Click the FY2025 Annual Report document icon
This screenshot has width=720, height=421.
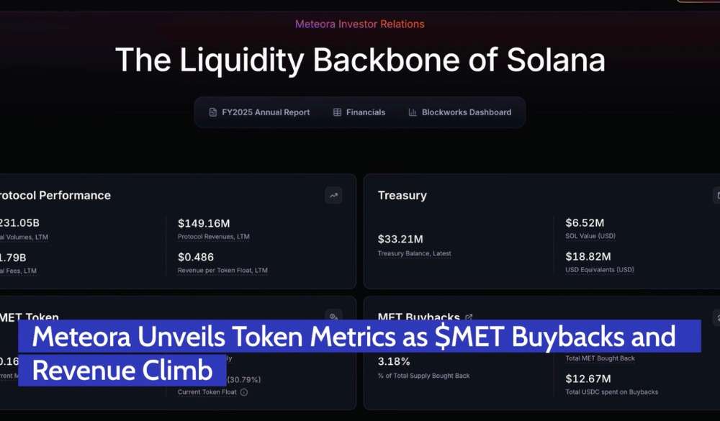point(212,112)
